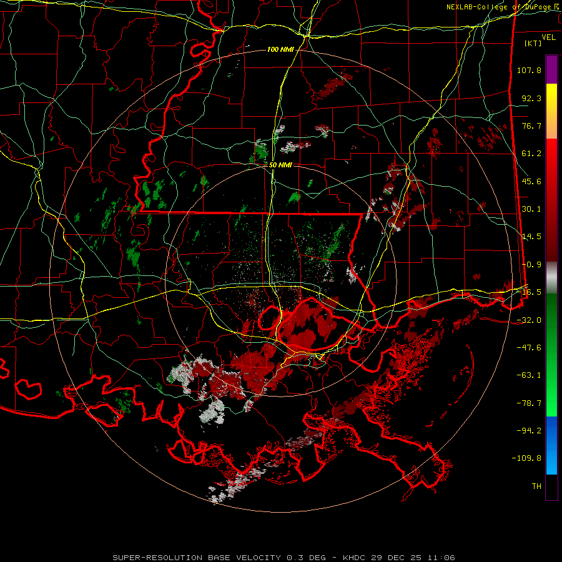The image size is (562, 562).
Task: Click the -32.0 velocity legend value
Action: coord(529,320)
